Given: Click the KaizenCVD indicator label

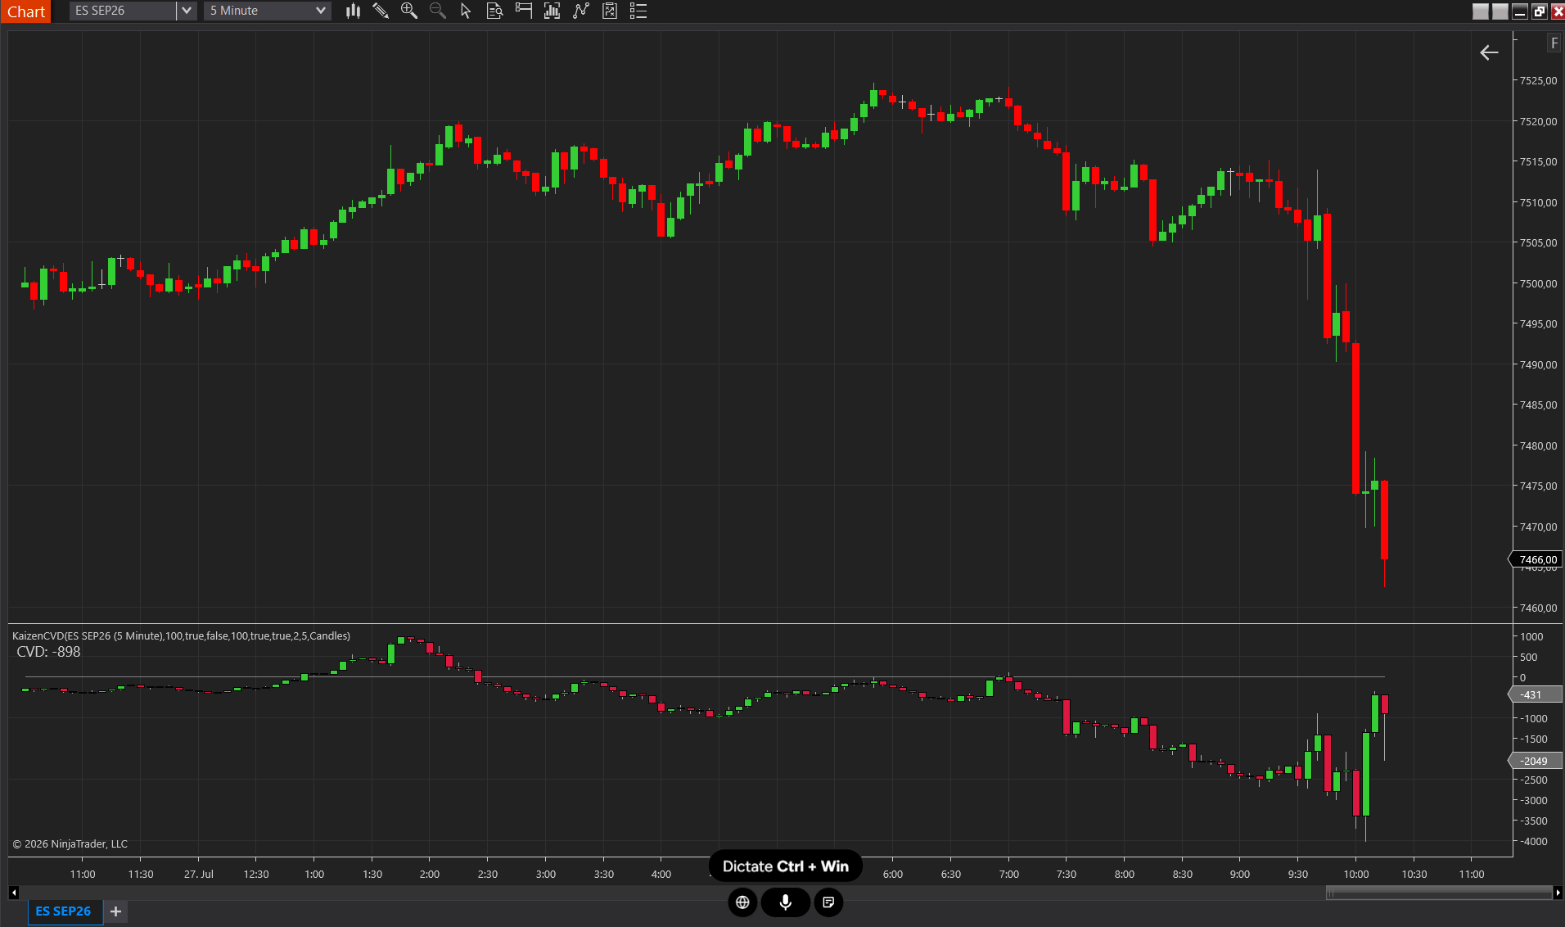Looking at the screenshot, I should pyautogui.click(x=181, y=636).
